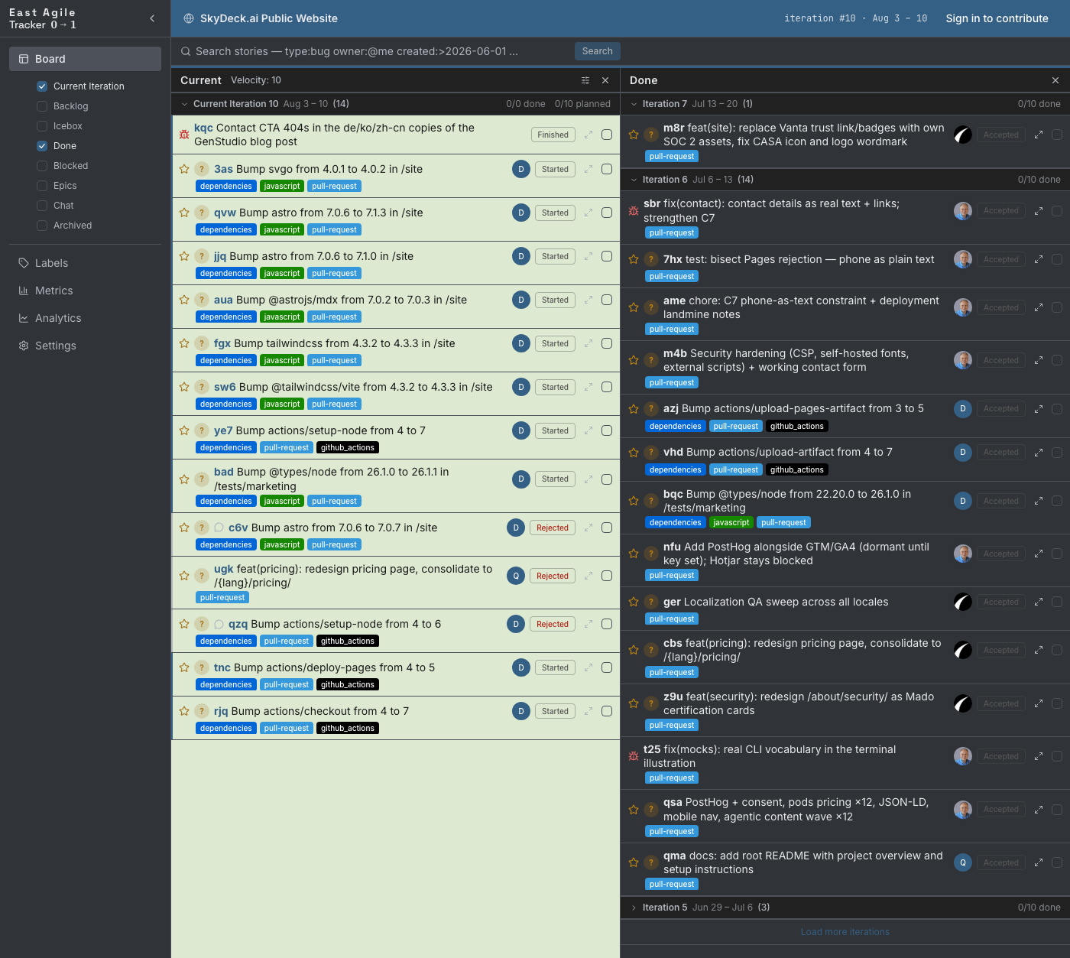1070x958 pixels.
Task: Click Load more iterations link
Action: pyautogui.click(x=845, y=932)
